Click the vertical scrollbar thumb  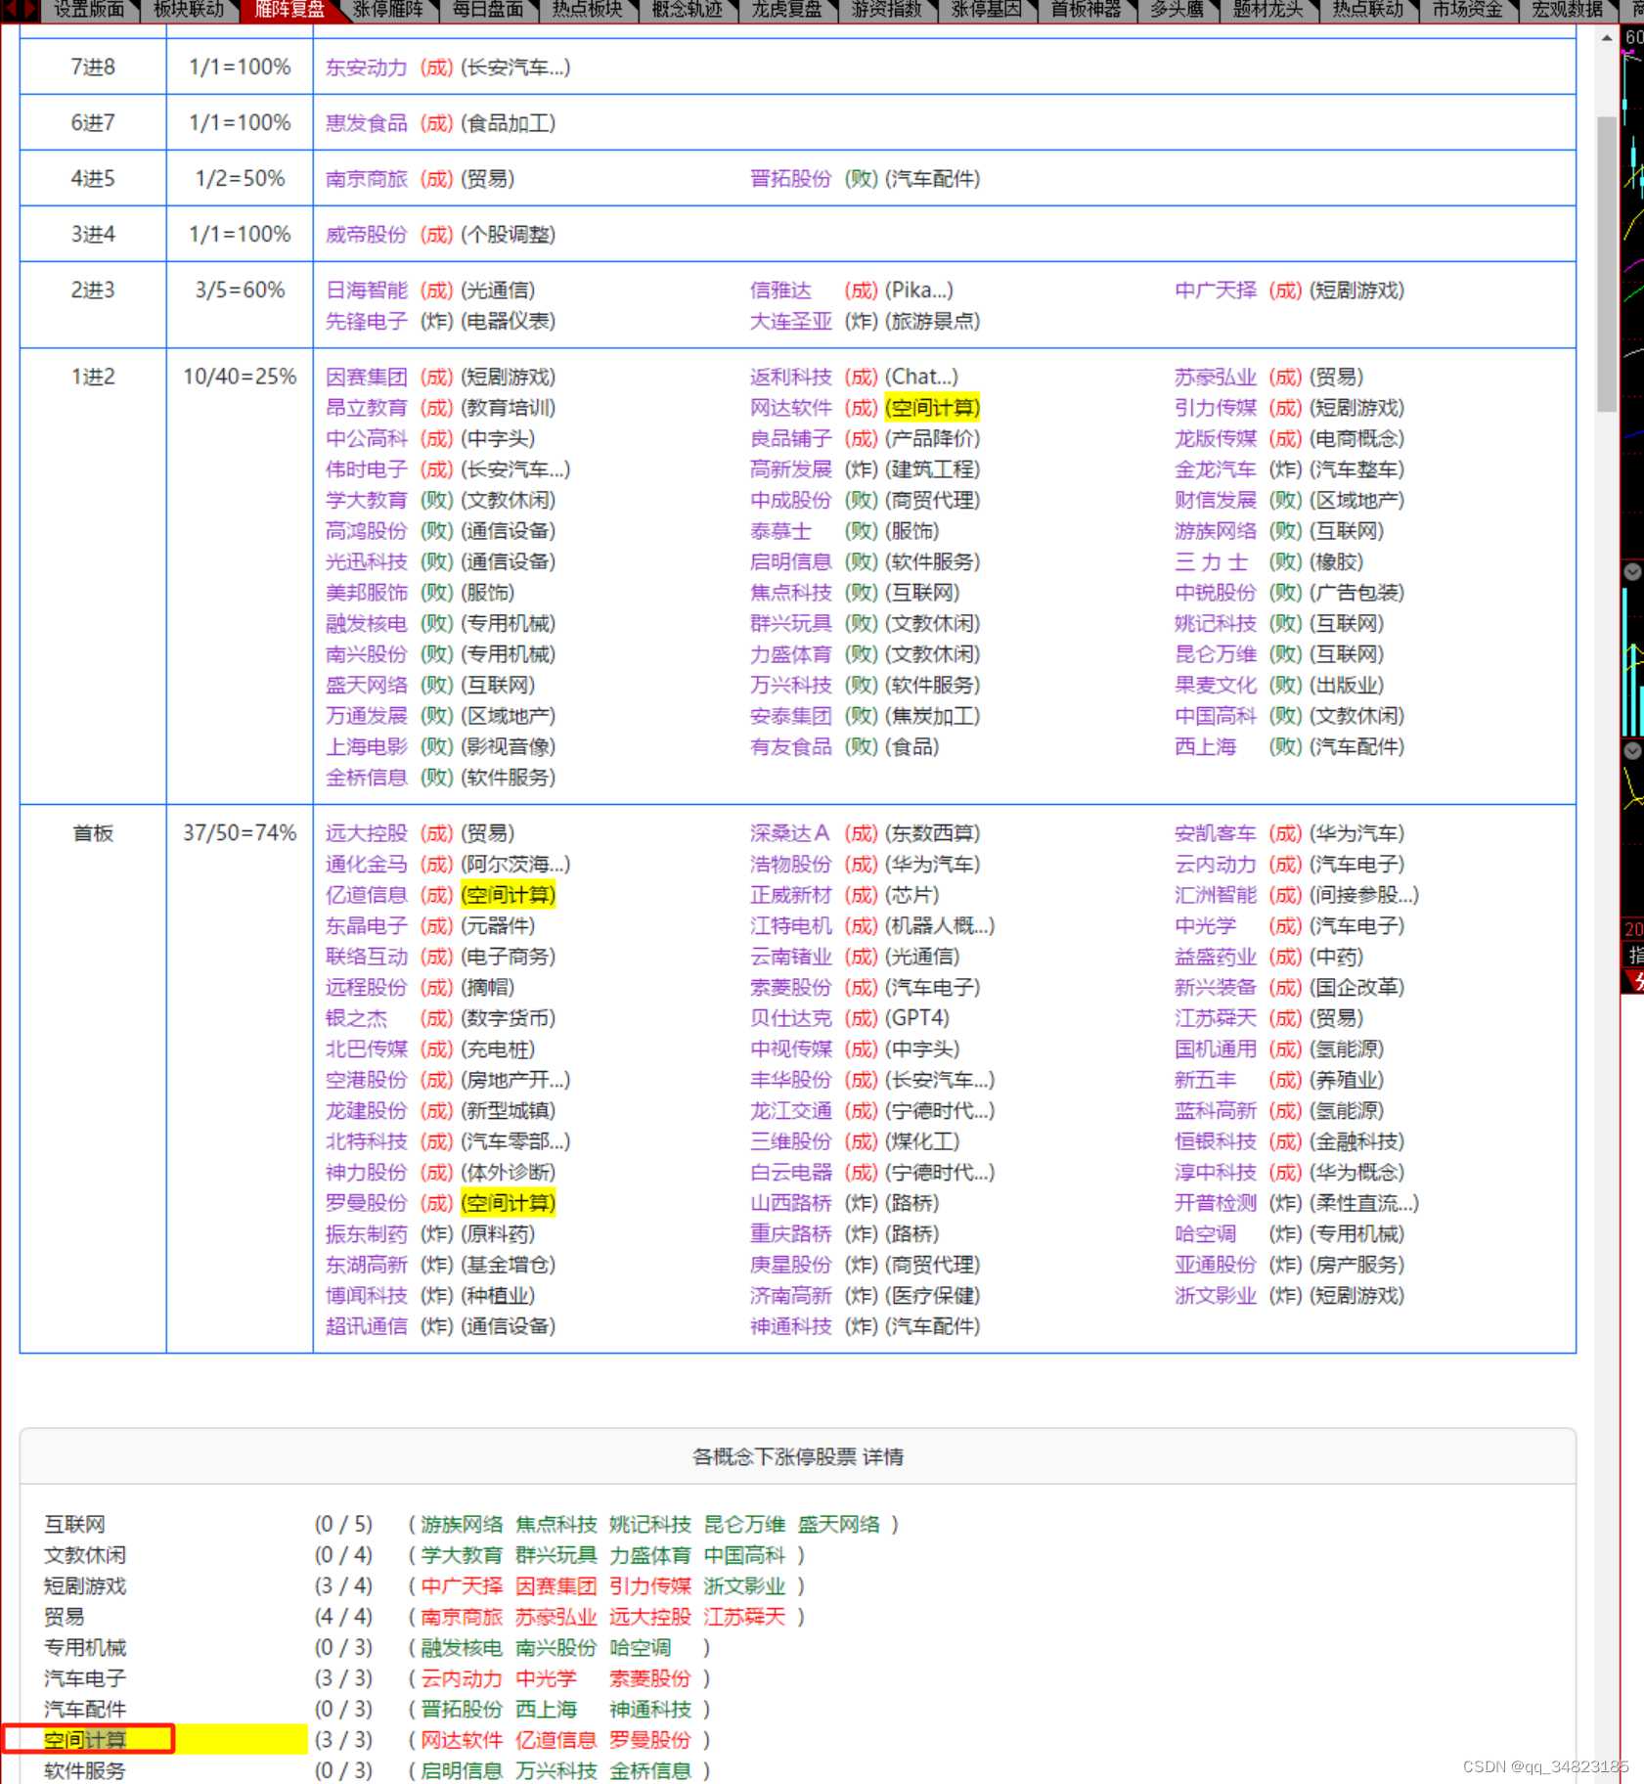(1607, 264)
